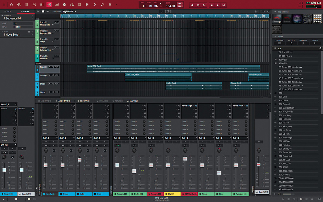
Task: Open the main hamburger menu
Action: [x=4, y=5]
